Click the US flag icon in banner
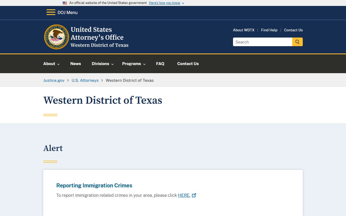346x216 pixels. pos(65,3)
